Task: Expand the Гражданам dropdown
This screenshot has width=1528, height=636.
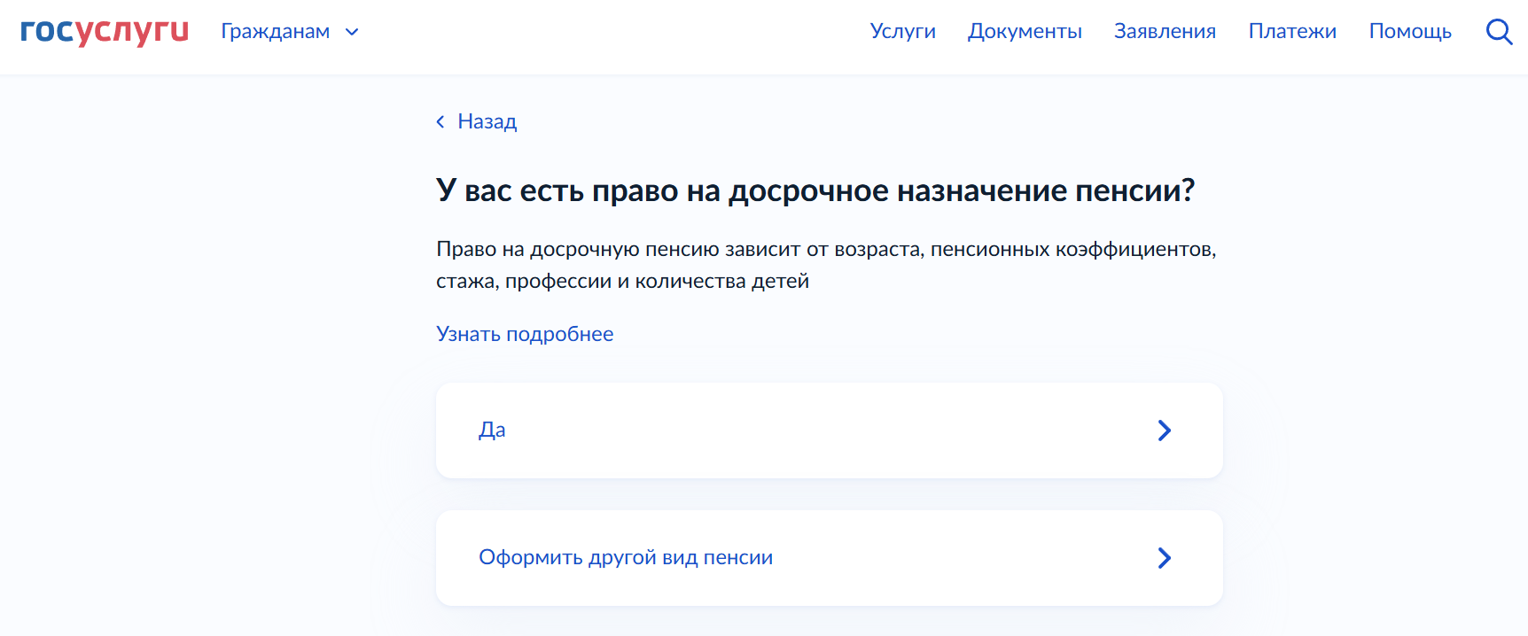Action: [290, 32]
